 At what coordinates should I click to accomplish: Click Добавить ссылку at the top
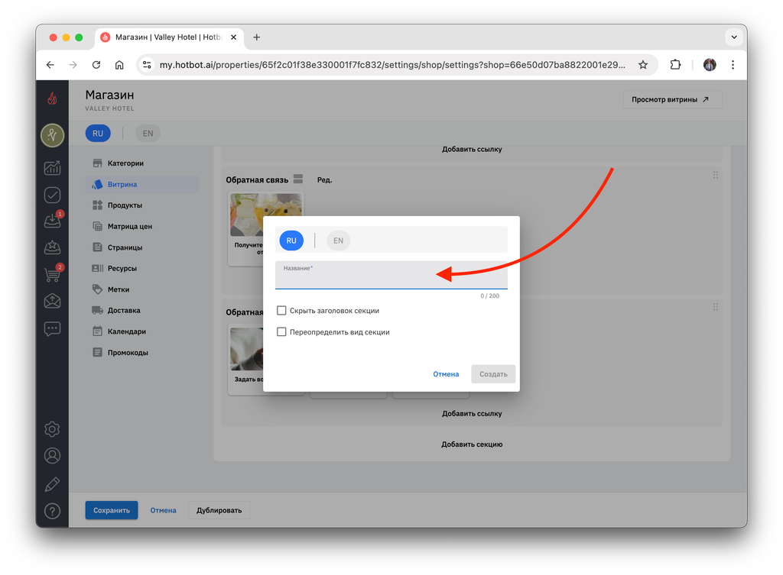point(472,149)
